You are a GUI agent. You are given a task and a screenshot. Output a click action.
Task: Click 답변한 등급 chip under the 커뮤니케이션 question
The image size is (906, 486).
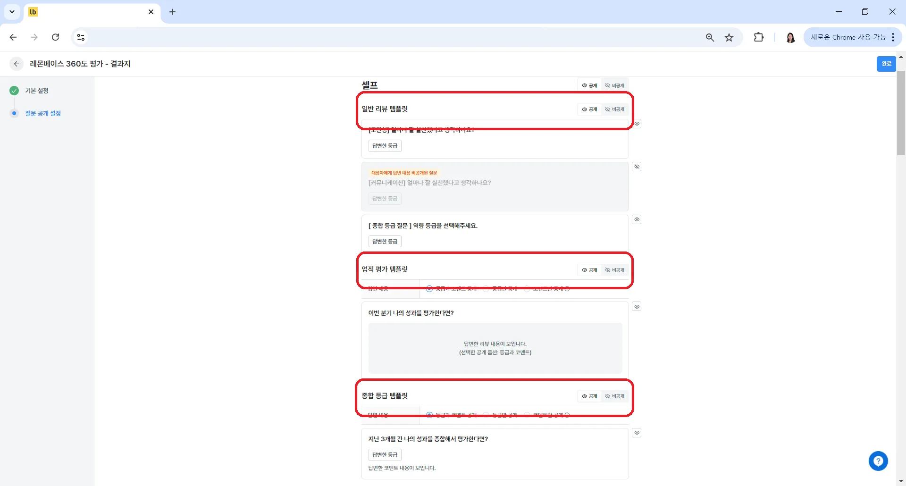(x=385, y=199)
